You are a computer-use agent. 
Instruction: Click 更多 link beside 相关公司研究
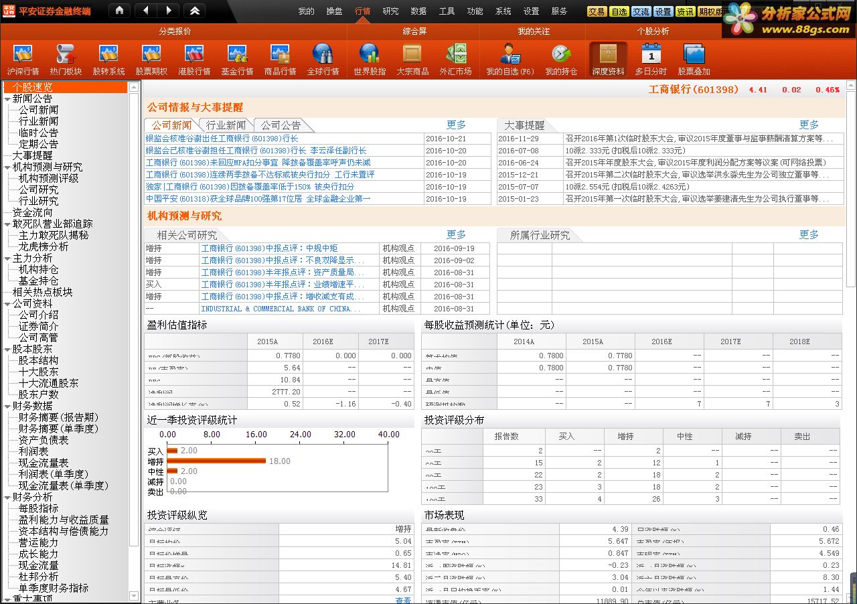pos(456,235)
